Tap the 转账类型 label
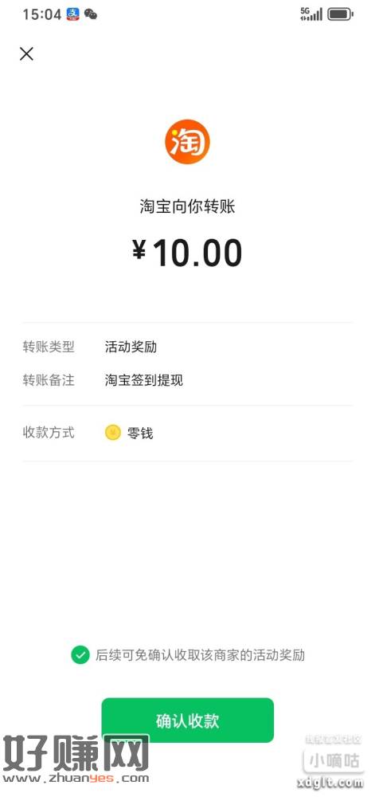Image resolution: width=375 pixels, height=797 pixels. 49,347
